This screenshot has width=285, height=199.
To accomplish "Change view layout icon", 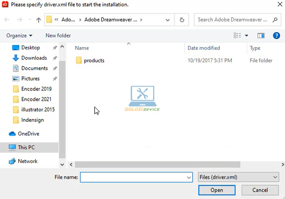I will [237, 36].
